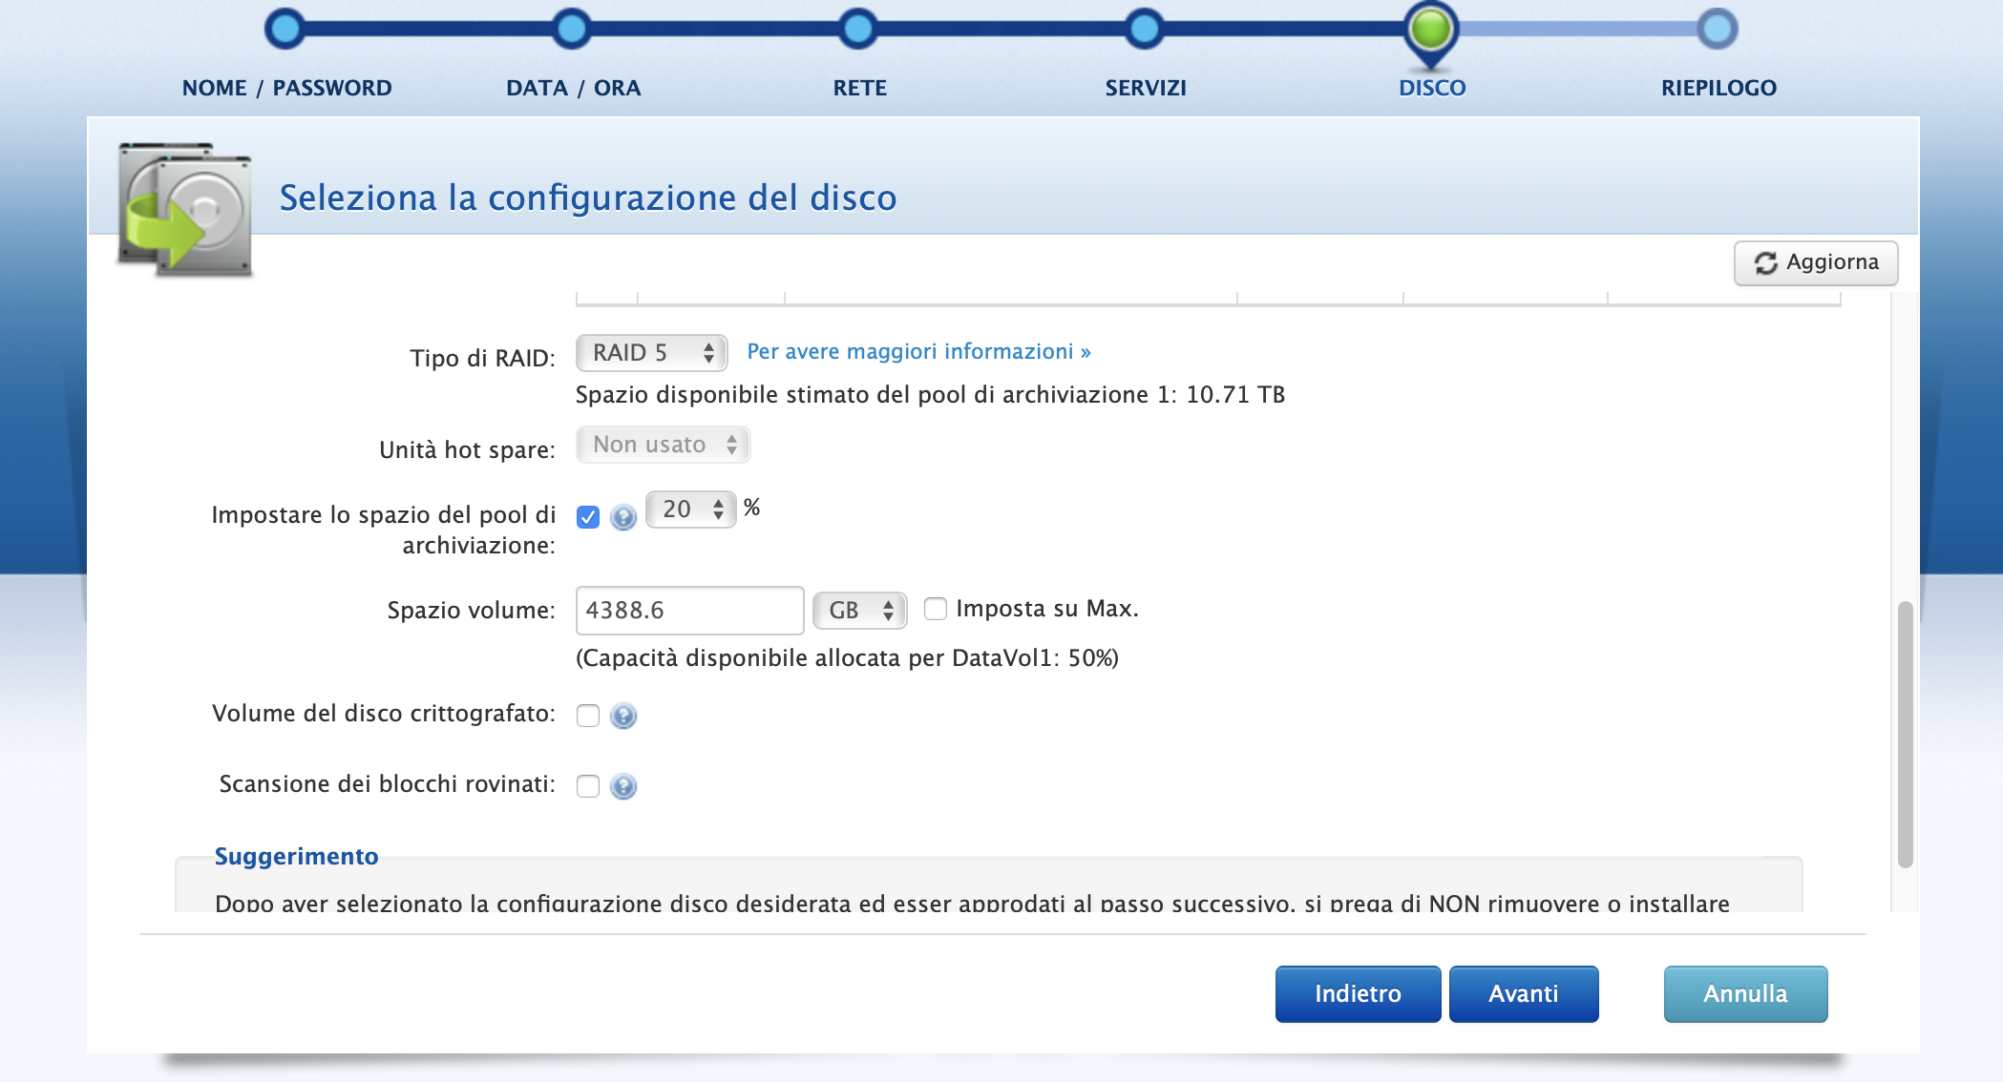This screenshot has height=1082, width=2003.
Task: Click the RIEPILOGO step circle
Action: click(x=1717, y=29)
